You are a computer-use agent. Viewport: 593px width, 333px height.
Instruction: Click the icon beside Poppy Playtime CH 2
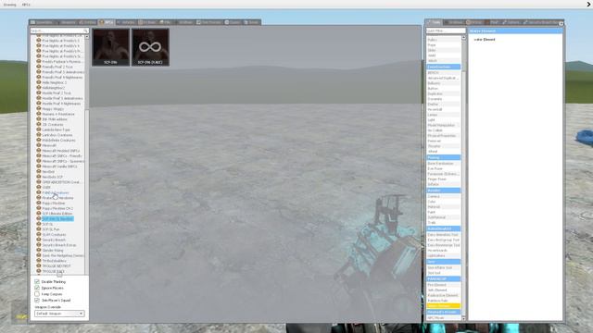[39, 208]
